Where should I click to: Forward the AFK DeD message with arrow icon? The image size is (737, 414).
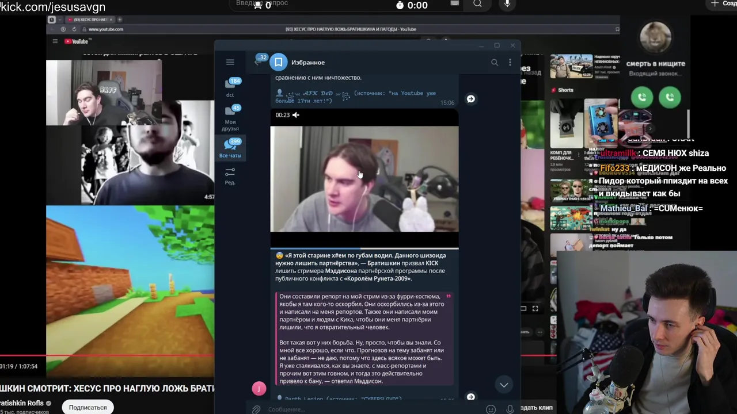470,99
